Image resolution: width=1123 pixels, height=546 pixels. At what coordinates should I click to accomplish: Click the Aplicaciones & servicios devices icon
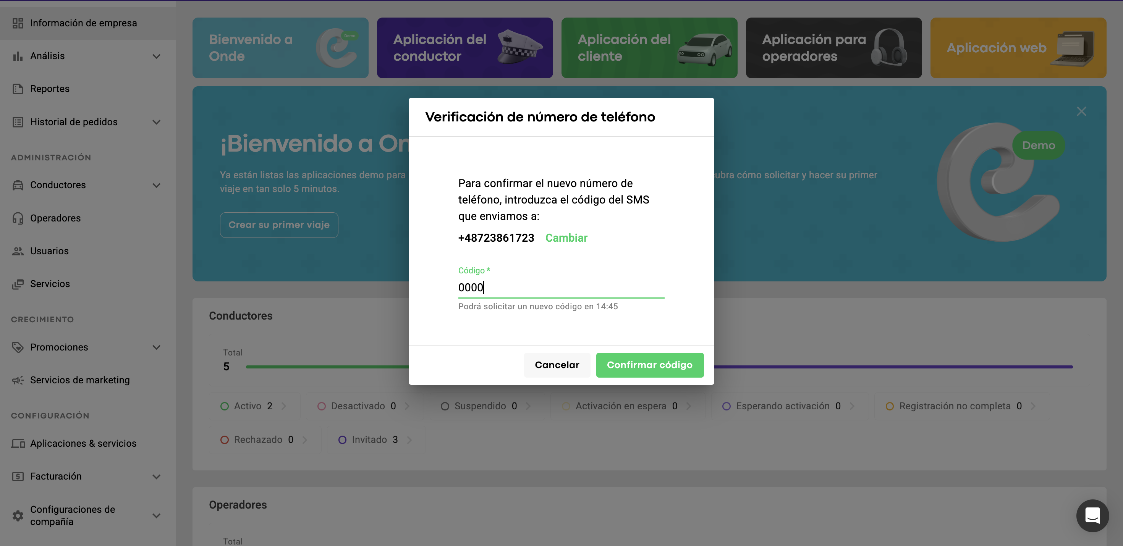pos(18,444)
